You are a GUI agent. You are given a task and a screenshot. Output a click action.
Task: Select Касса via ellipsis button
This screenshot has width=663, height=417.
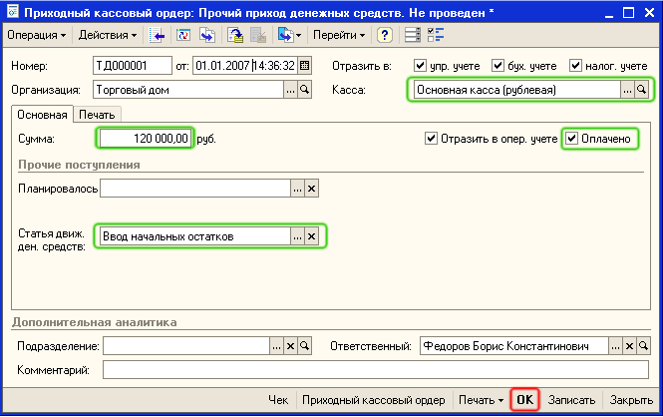[x=627, y=90]
